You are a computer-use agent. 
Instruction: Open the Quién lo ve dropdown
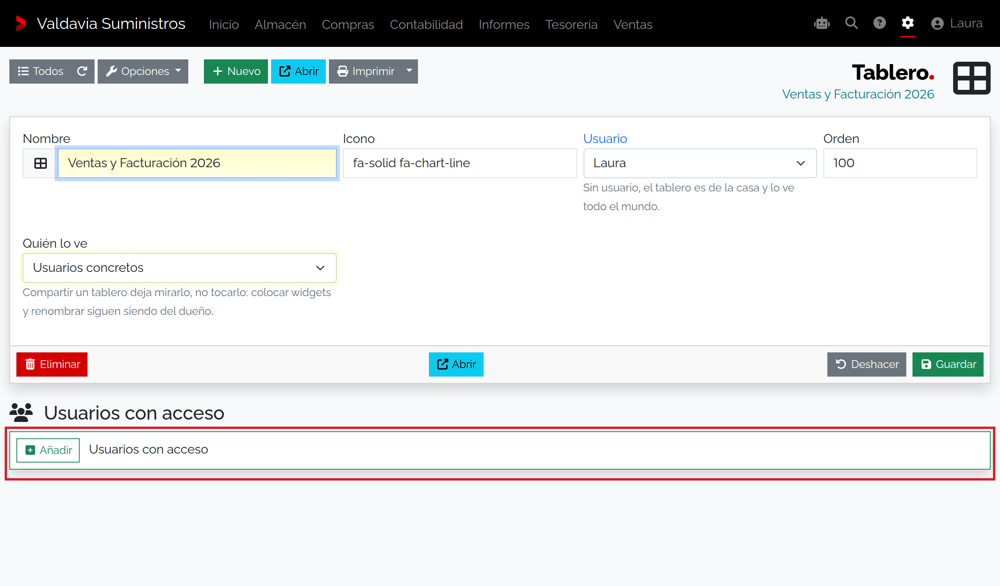click(x=179, y=268)
